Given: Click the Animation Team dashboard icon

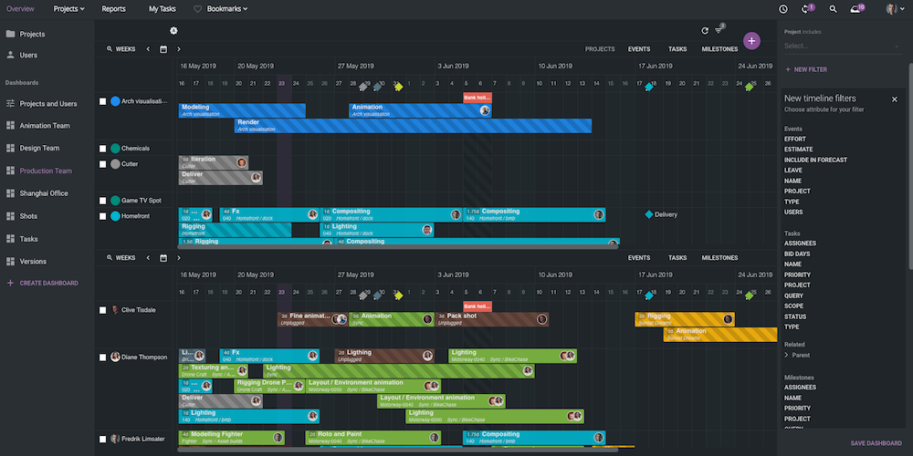Looking at the screenshot, I should 10,126.
